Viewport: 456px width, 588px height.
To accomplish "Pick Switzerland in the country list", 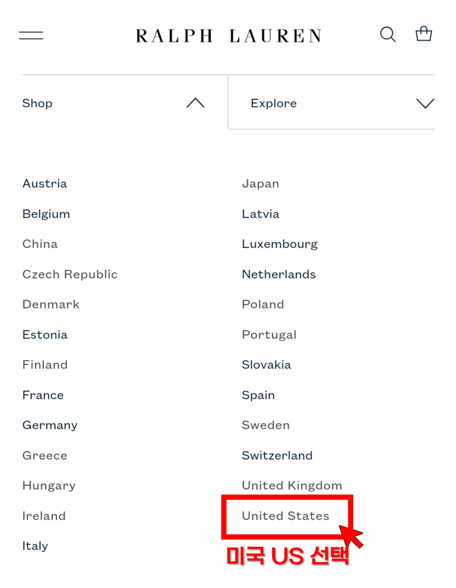I will [277, 456].
